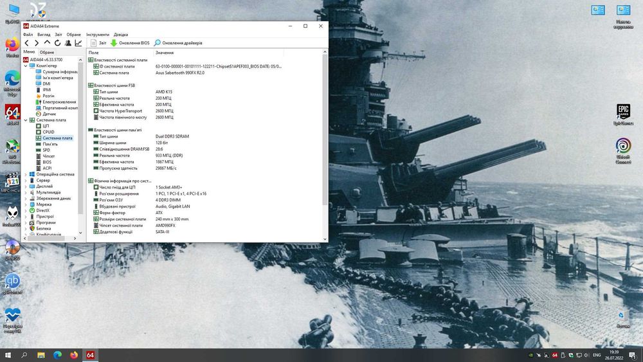The image size is (643, 362).
Task: Click the user/favorites toolbar icon
Action: (x=68, y=43)
